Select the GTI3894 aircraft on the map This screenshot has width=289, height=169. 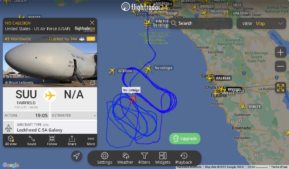(112, 71)
